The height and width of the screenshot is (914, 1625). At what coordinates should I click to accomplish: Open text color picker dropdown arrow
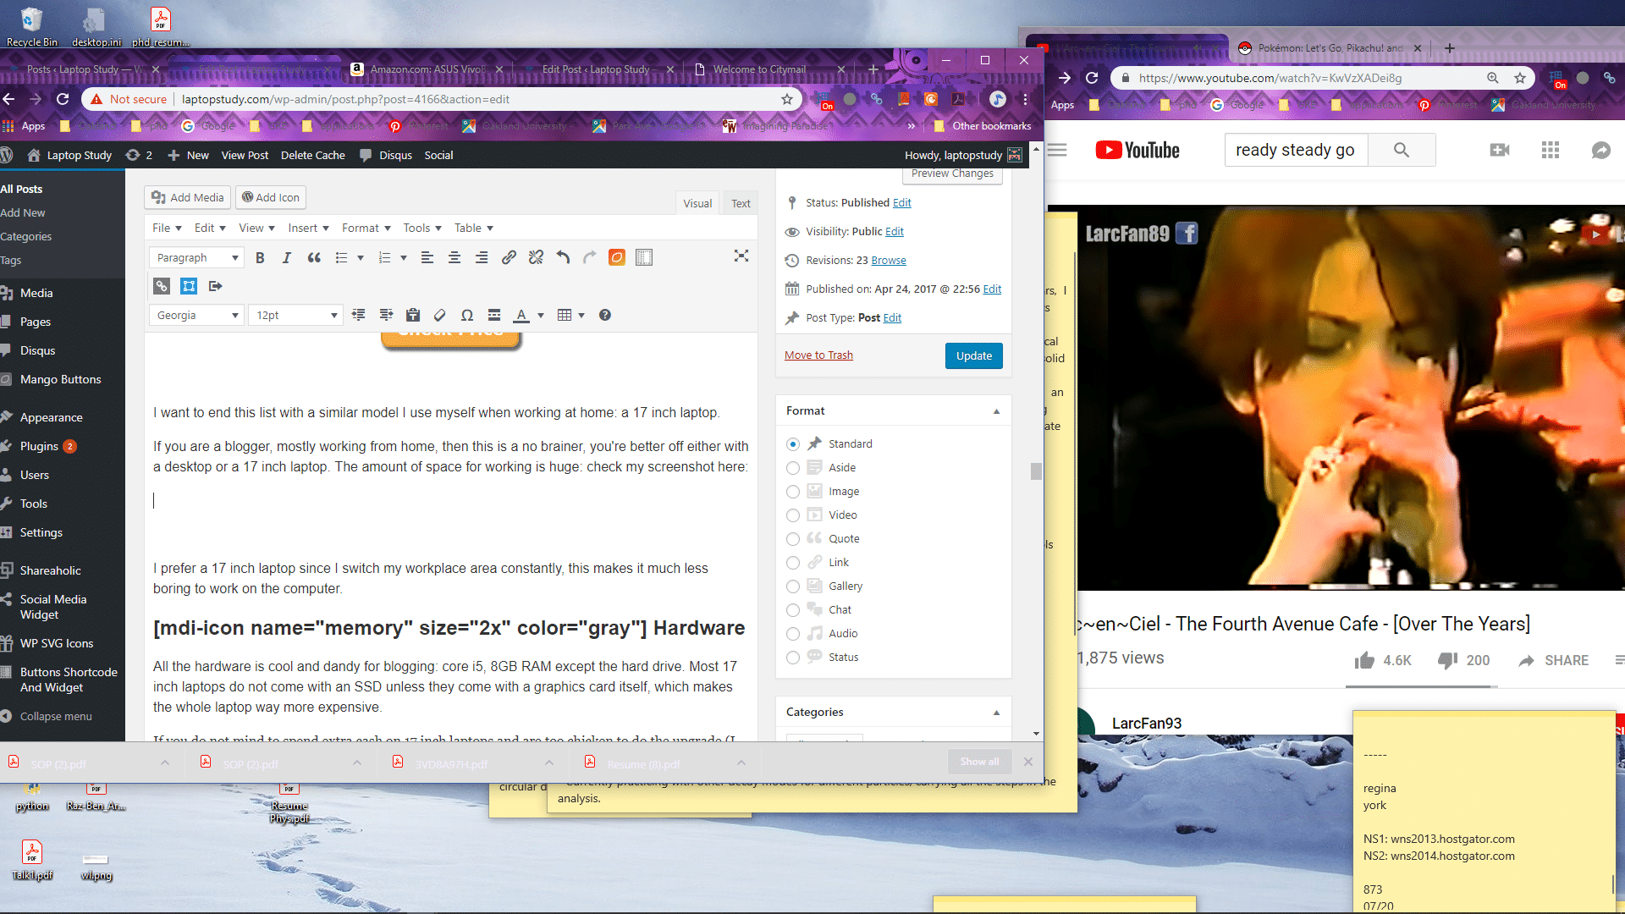point(541,316)
